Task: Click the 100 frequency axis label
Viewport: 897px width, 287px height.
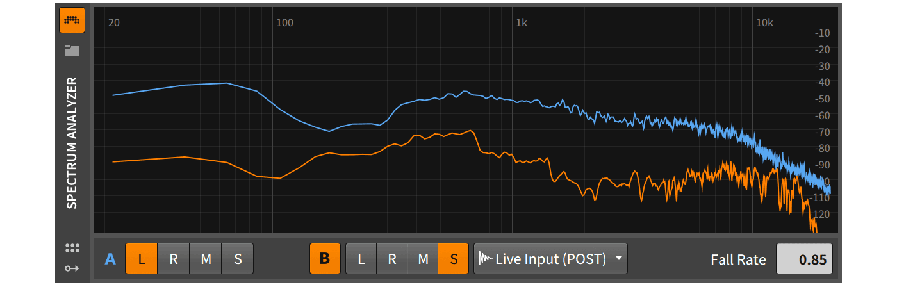Action: [x=284, y=22]
